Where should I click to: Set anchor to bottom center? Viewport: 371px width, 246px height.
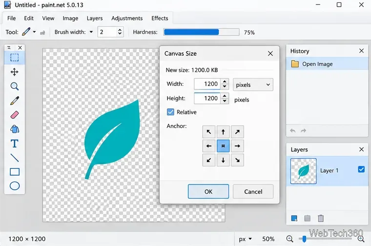pyautogui.click(x=223, y=160)
